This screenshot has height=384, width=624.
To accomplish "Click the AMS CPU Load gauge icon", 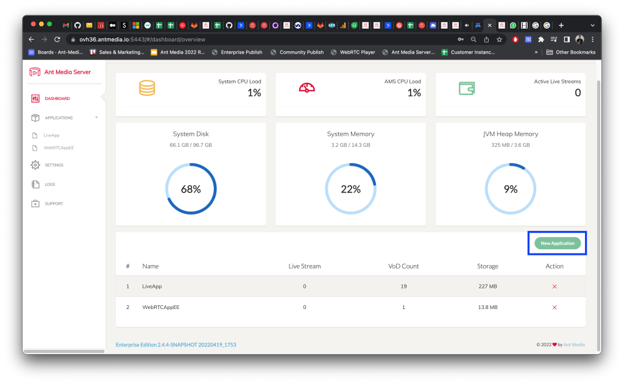I will (x=307, y=88).
